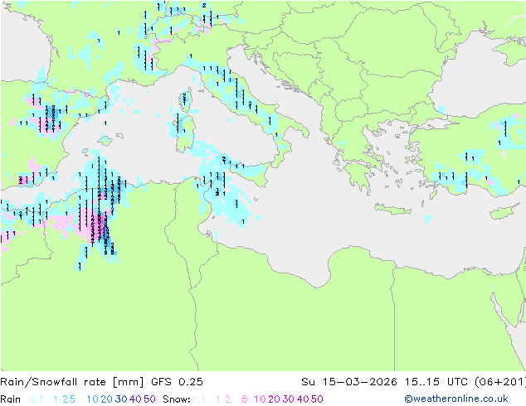Pick the Snow legend value 40
Viewport: 526px width, 406px height.
[x=303, y=399]
